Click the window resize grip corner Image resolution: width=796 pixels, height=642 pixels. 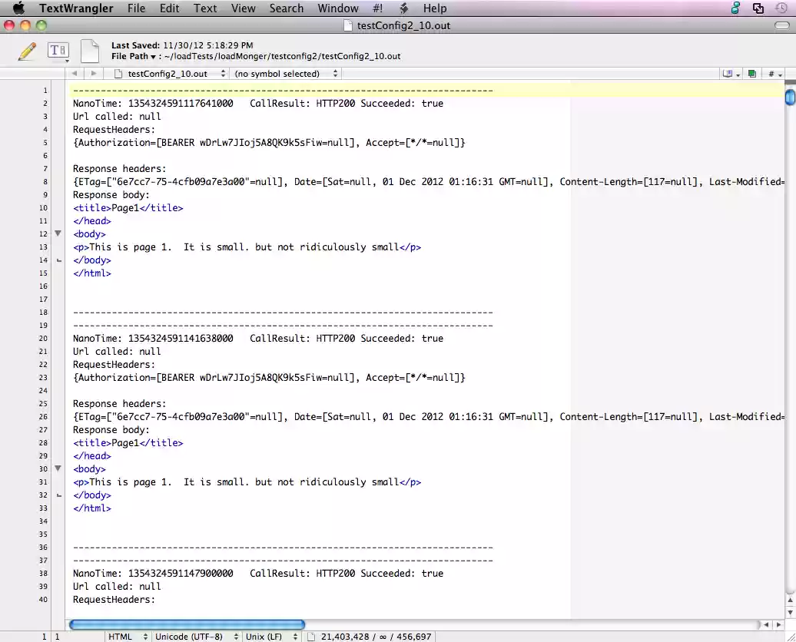(x=791, y=637)
